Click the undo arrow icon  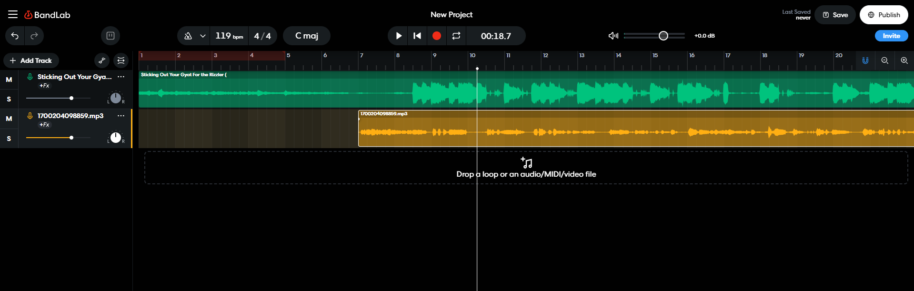point(15,36)
